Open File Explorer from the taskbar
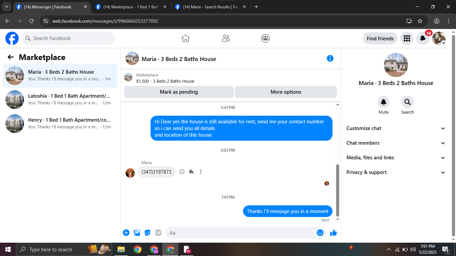The image size is (456, 256). coord(121,249)
